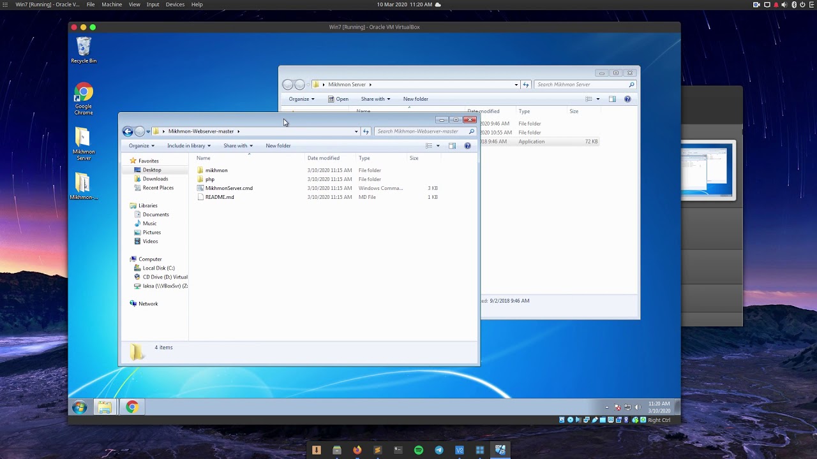Click the search magnifier in Mikhmon-Webserver-master window
The image size is (817, 459).
tap(472, 131)
